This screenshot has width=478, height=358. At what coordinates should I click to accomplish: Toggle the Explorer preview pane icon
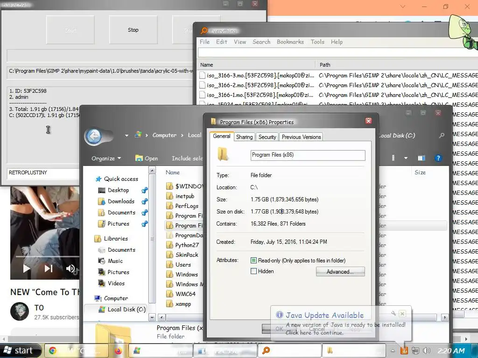422,158
